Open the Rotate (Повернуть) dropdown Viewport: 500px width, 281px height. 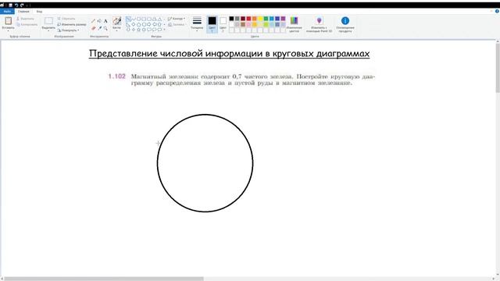pos(68,30)
